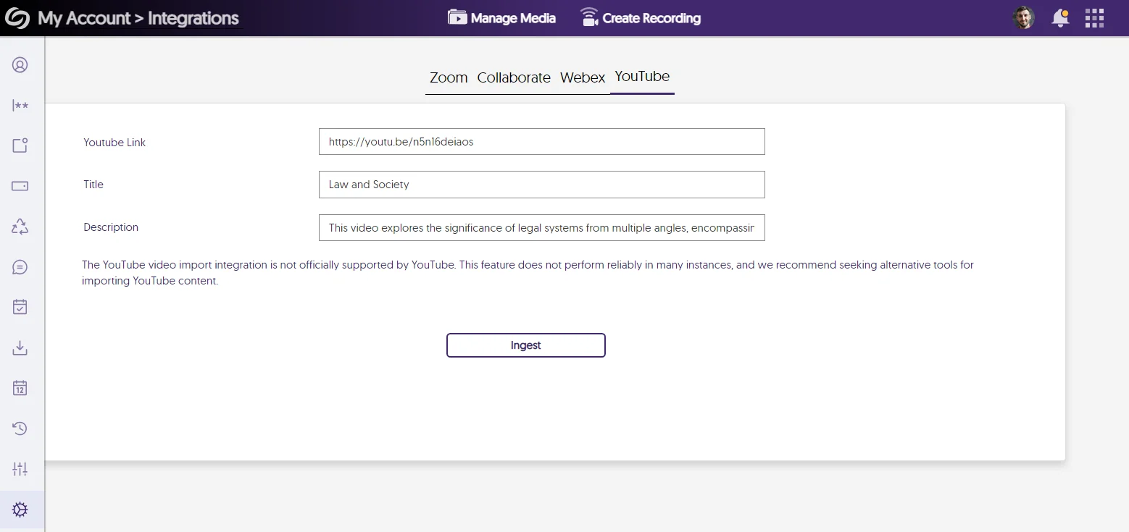Start Create Recording from the top bar
Screen dimensions: 1129x532
641,17
